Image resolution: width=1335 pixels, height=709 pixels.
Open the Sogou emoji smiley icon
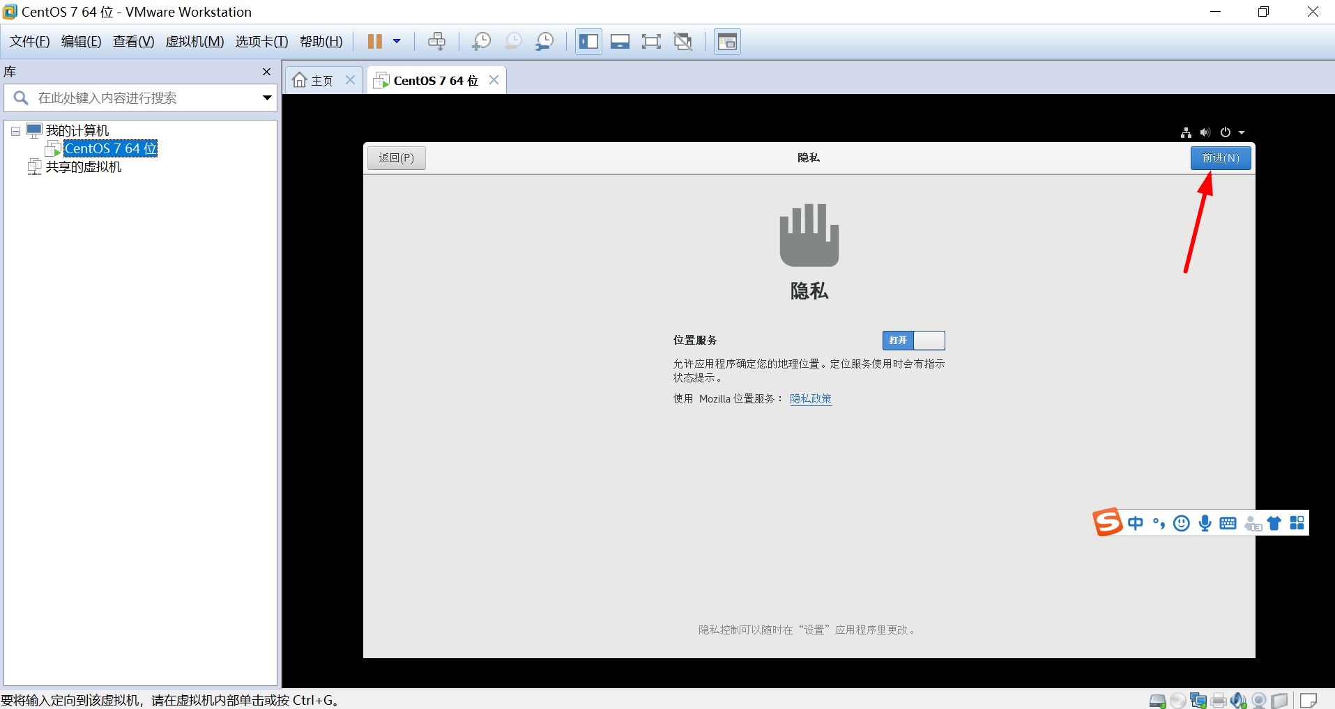(1182, 523)
